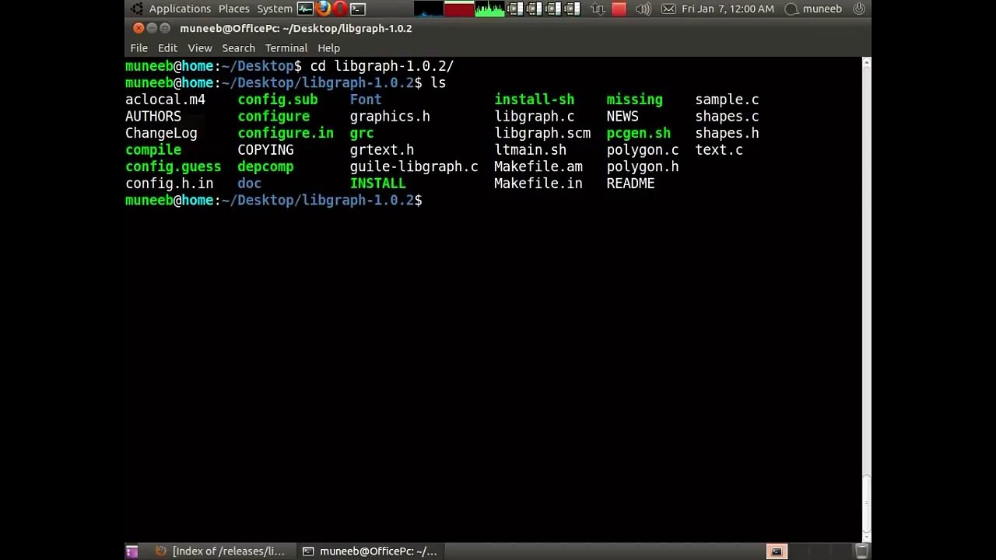Click the filename polygon.c
The width and height of the screenshot is (996, 560).
pyautogui.click(x=642, y=150)
